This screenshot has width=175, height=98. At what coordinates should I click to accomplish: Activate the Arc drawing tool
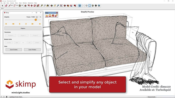coord(15,6)
